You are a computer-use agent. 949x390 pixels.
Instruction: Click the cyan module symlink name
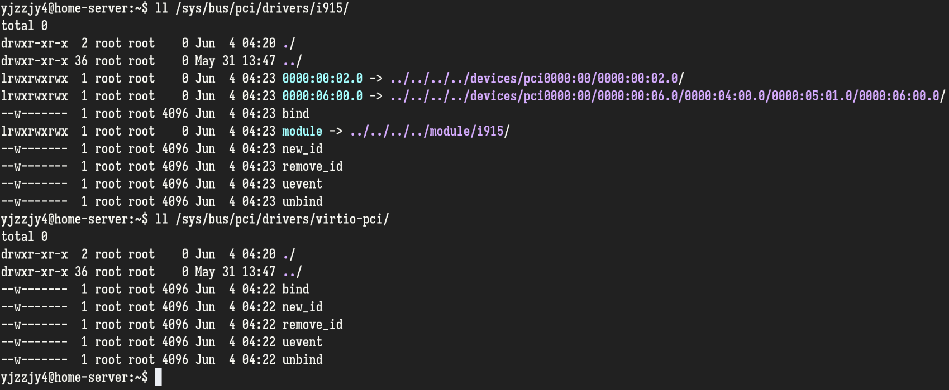[x=302, y=131]
